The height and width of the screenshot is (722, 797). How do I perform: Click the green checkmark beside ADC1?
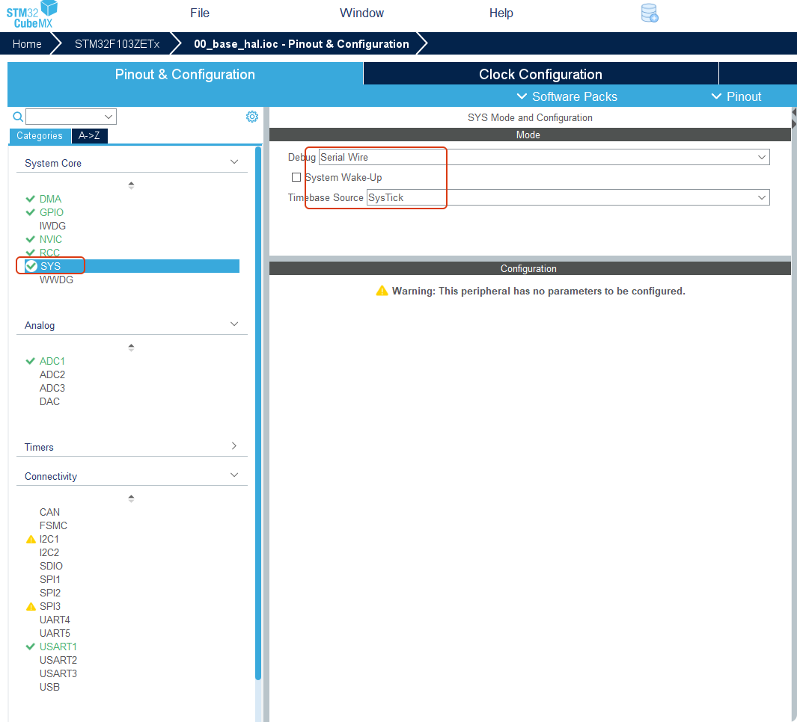pyautogui.click(x=31, y=361)
